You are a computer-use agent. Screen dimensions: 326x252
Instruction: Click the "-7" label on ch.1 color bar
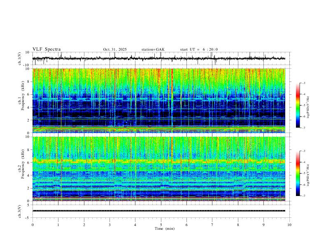point(304,128)
